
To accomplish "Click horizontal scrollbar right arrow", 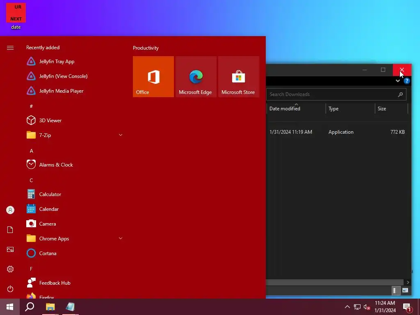I will (408, 282).
